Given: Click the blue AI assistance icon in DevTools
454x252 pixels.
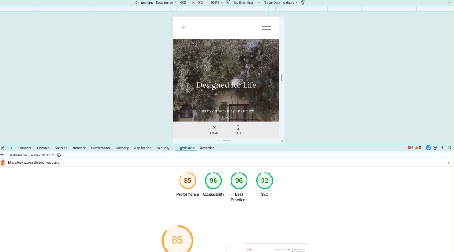Looking at the screenshot, I should tap(428, 148).
